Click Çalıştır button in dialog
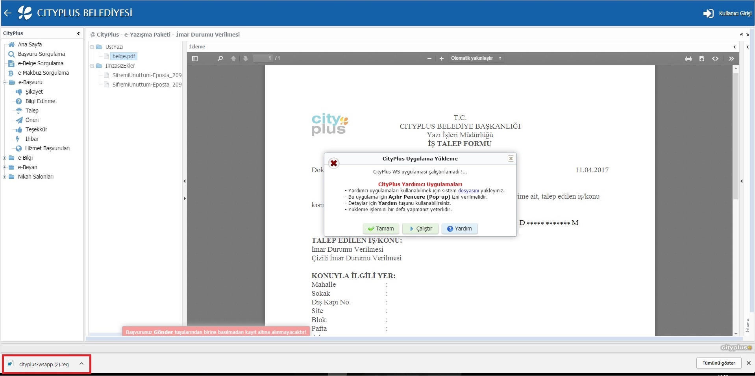This screenshot has width=755, height=376. click(420, 229)
